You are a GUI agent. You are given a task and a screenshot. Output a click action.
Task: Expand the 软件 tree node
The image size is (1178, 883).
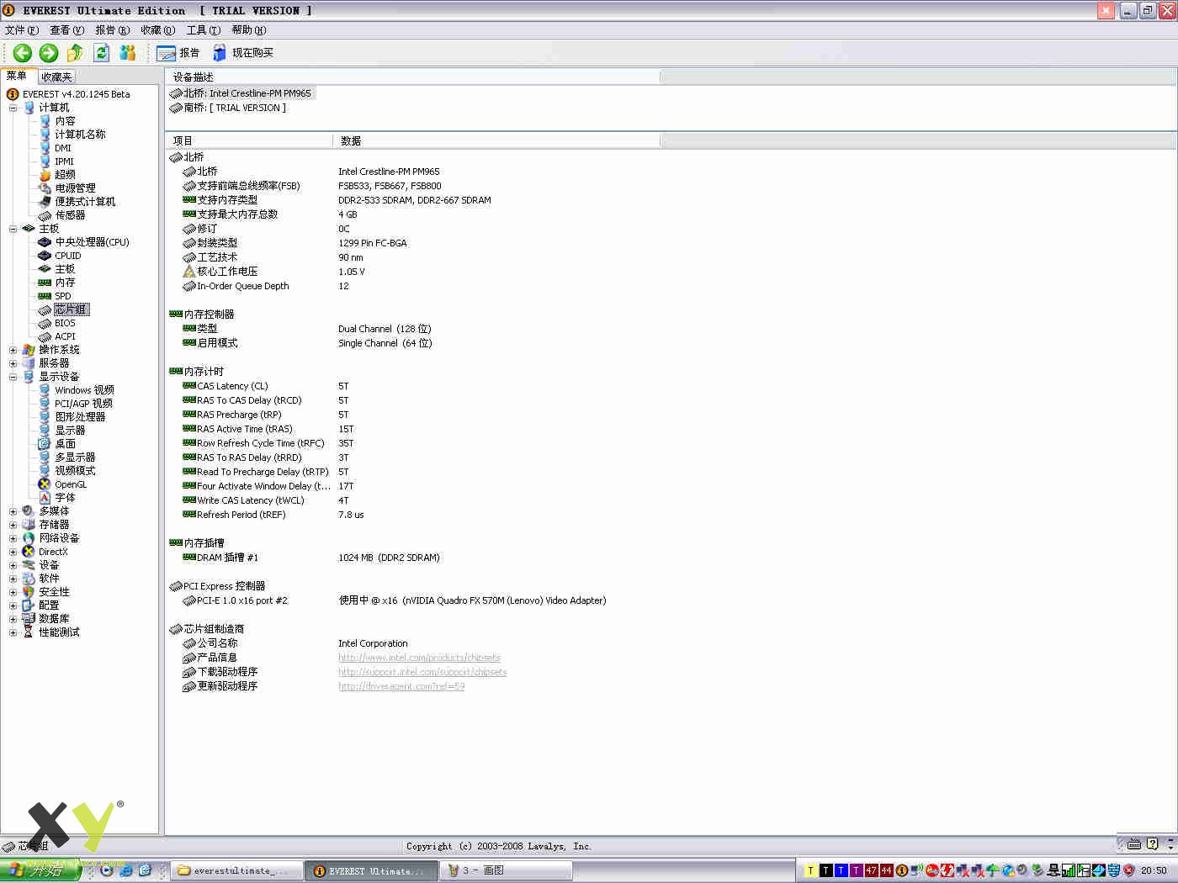pyautogui.click(x=13, y=579)
